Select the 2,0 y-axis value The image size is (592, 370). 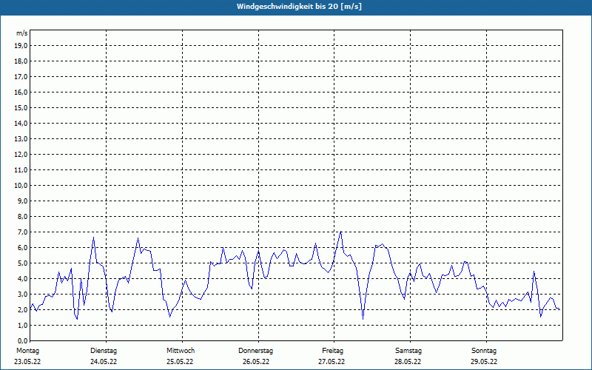pyautogui.click(x=22, y=309)
